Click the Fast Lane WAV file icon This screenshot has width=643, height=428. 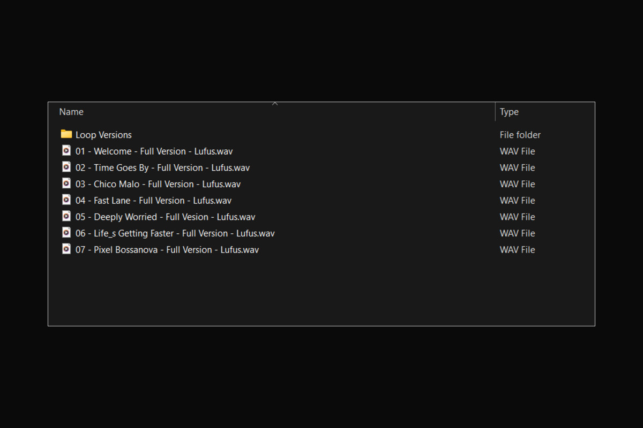(x=66, y=200)
